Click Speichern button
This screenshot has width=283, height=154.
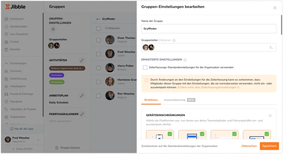(x=269, y=146)
